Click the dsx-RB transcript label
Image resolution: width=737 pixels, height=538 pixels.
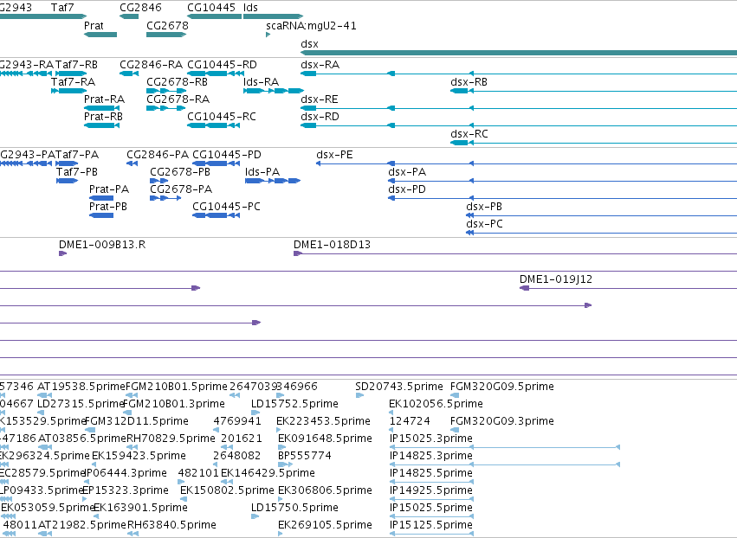click(469, 82)
